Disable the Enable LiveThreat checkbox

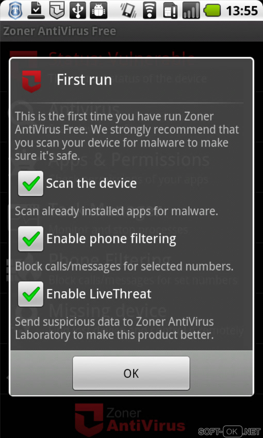[31, 294]
